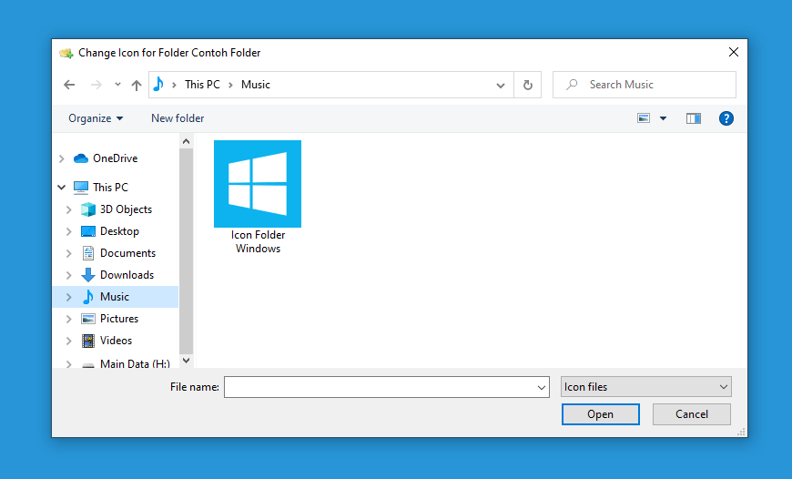The image size is (792, 479).
Task: Click the sidebar scroll down arrow
Action: 186,361
